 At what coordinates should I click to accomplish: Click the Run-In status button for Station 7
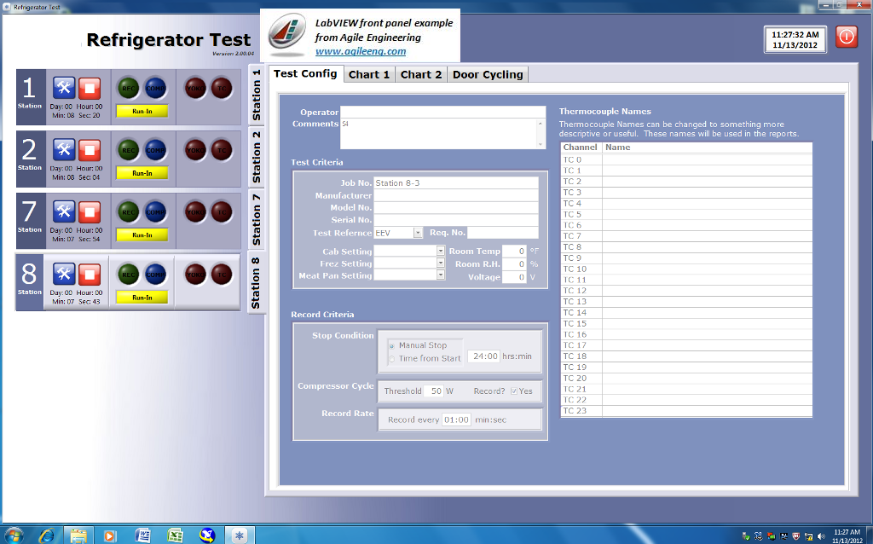coord(142,235)
